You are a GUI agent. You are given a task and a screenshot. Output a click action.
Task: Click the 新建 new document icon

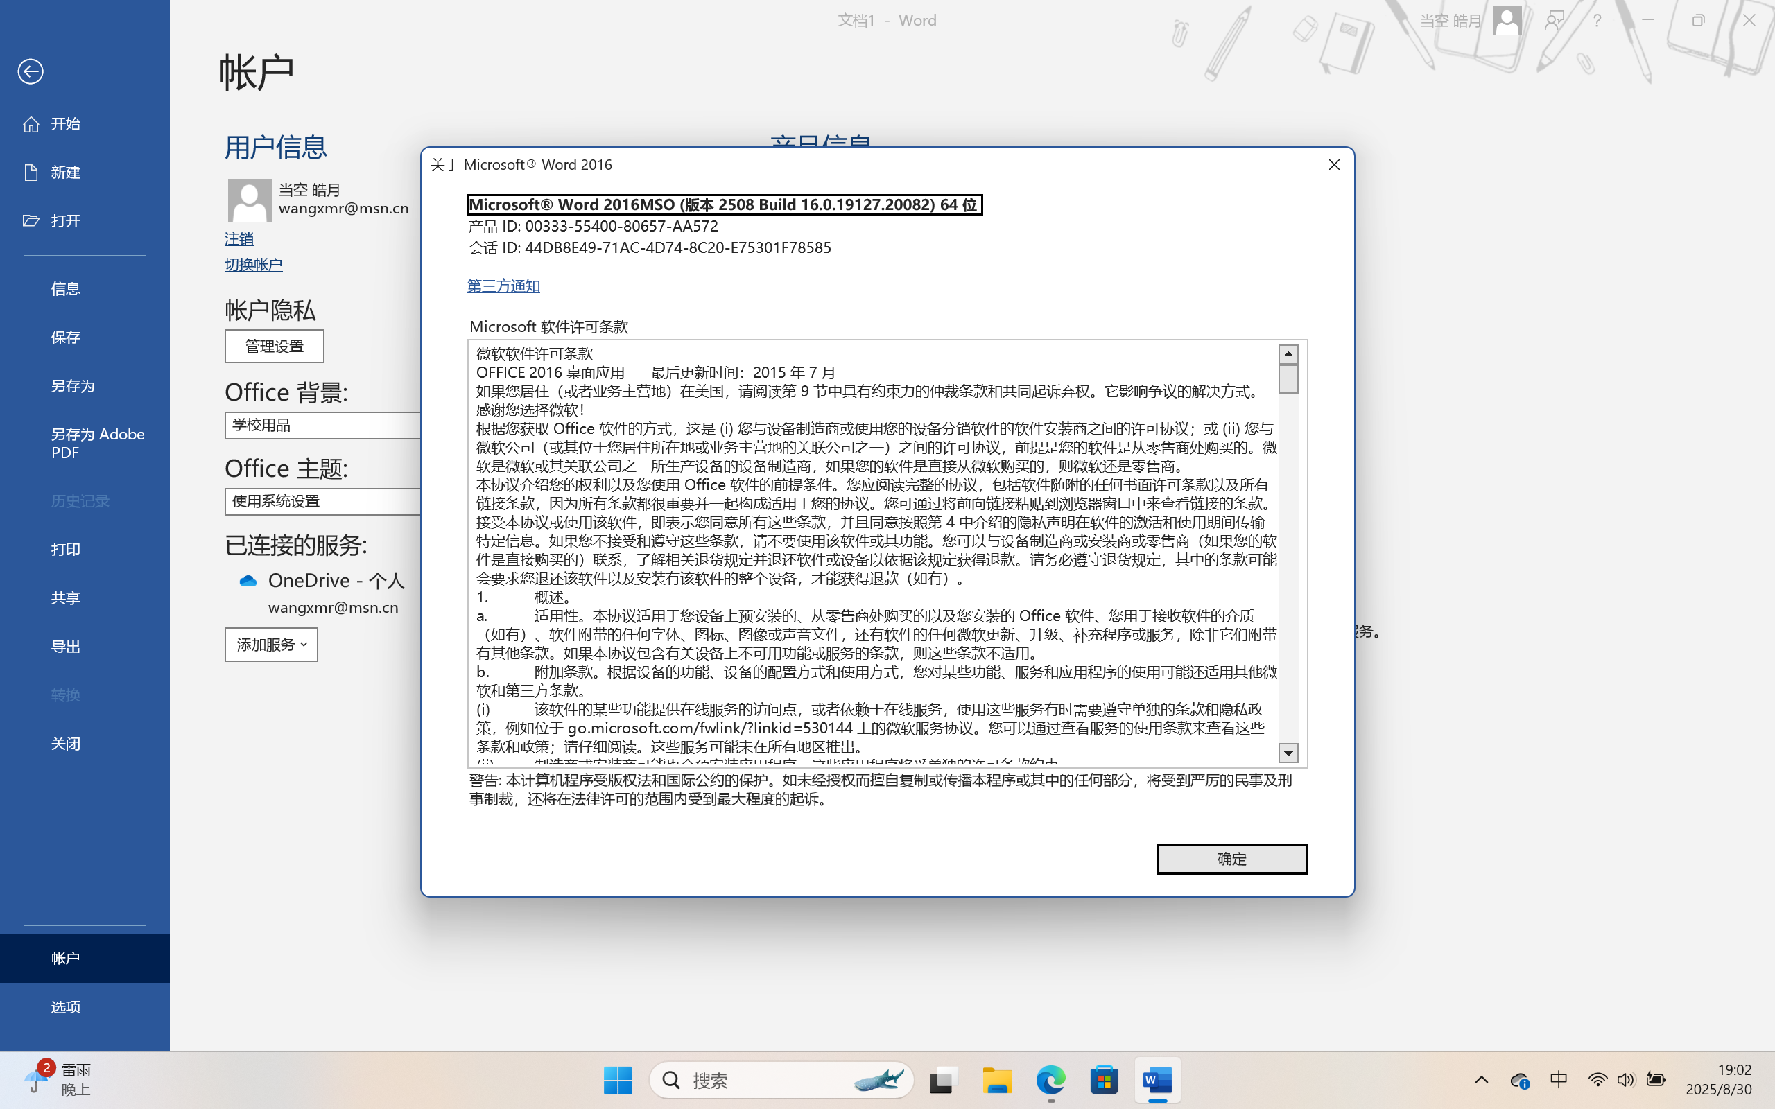pos(31,173)
